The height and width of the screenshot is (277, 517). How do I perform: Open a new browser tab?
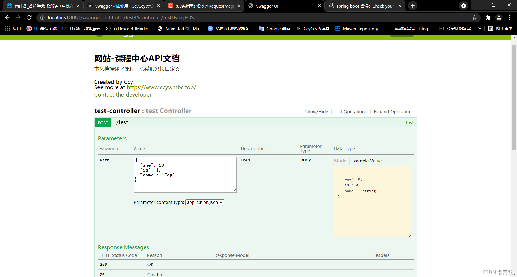[x=413, y=6]
